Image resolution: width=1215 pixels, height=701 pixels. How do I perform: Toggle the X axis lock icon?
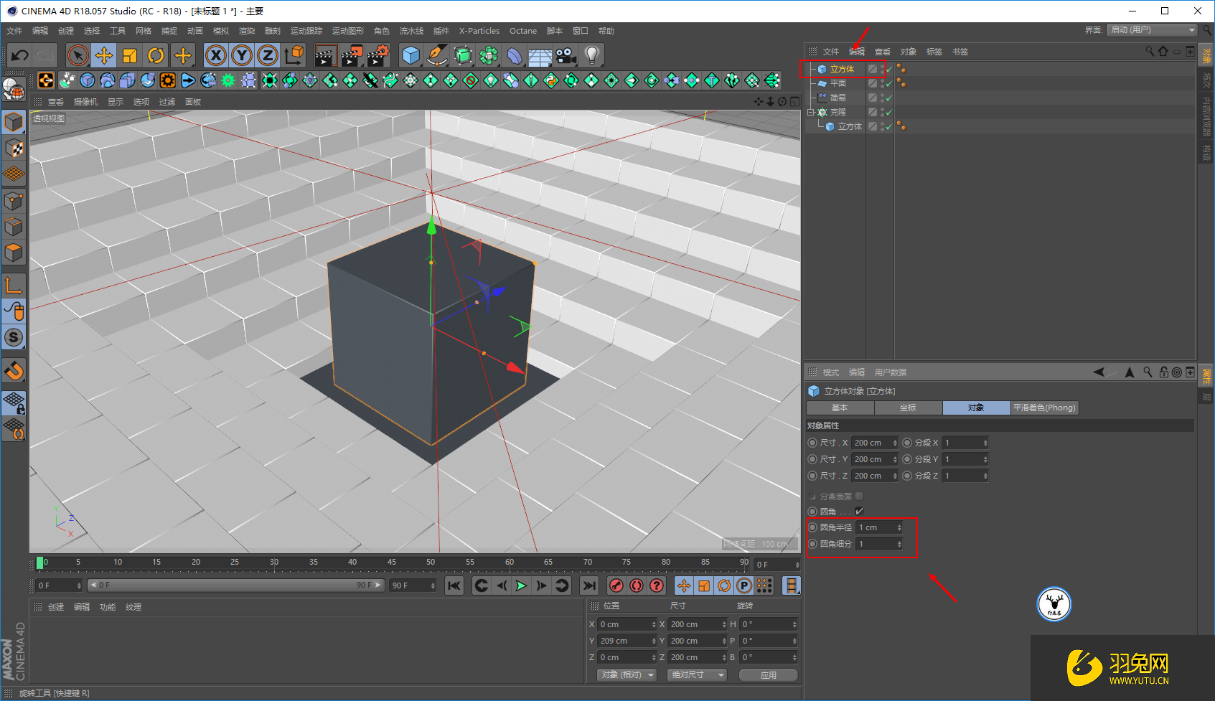click(x=216, y=55)
